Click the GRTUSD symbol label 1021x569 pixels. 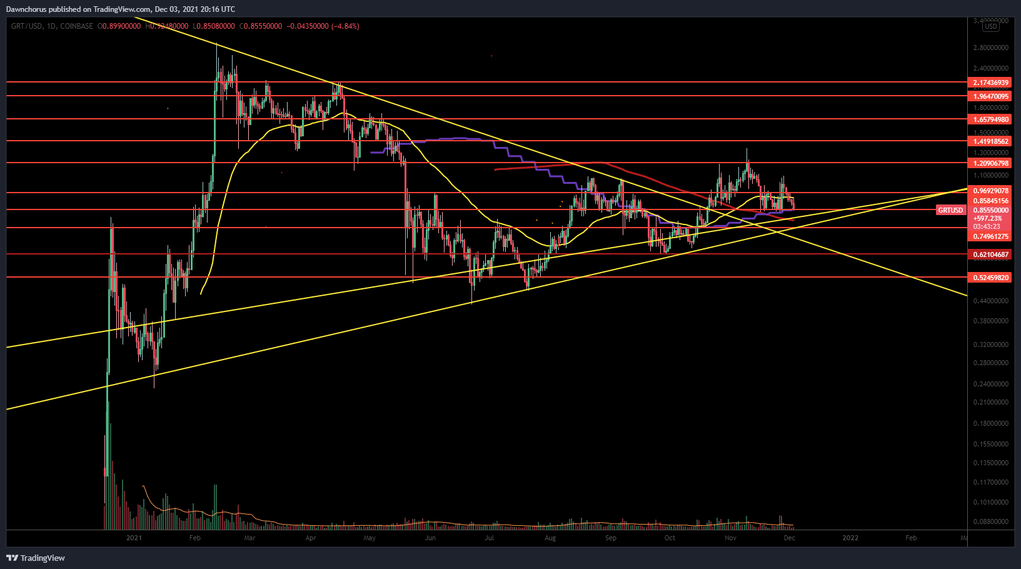click(x=950, y=210)
